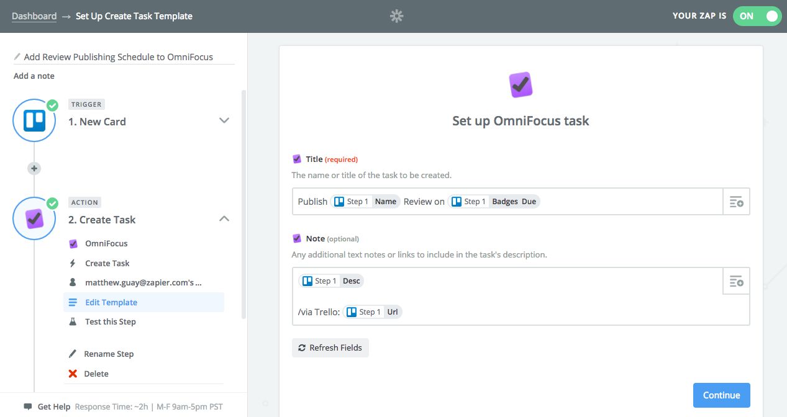787x417 pixels.
Task: Select Edit Template in sidebar
Action: point(143,302)
